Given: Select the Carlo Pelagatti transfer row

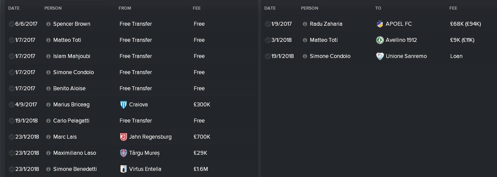Looking at the screenshot, I should coord(131,121).
